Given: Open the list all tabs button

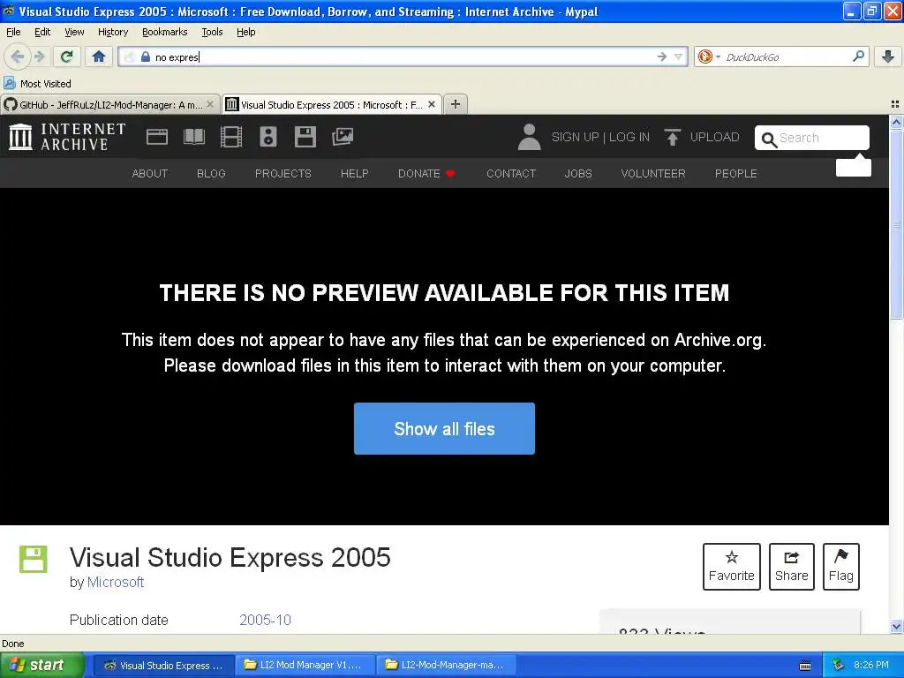Looking at the screenshot, I should 895,104.
